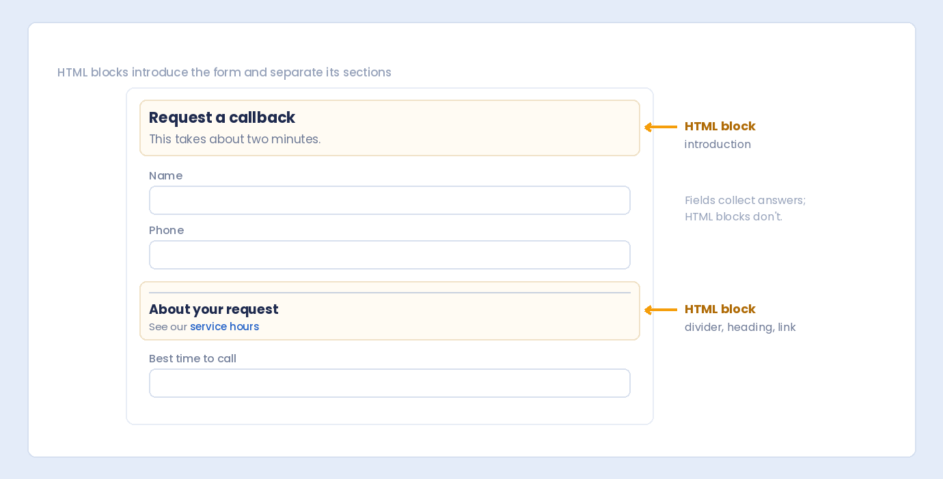Click the 'Request a callback' heading
The height and width of the screenshot is (479, 943).
click(222, 117)
